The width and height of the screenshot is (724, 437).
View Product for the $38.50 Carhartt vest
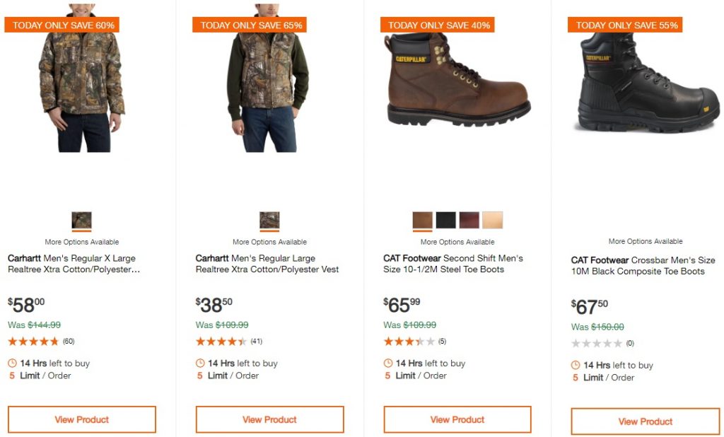coord(269,419)
